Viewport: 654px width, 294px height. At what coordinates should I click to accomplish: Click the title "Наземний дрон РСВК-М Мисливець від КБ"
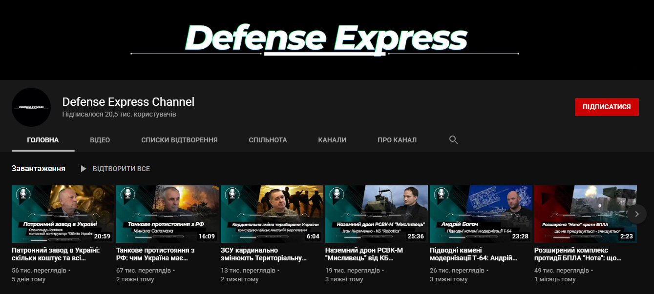(x=364, y=254)
